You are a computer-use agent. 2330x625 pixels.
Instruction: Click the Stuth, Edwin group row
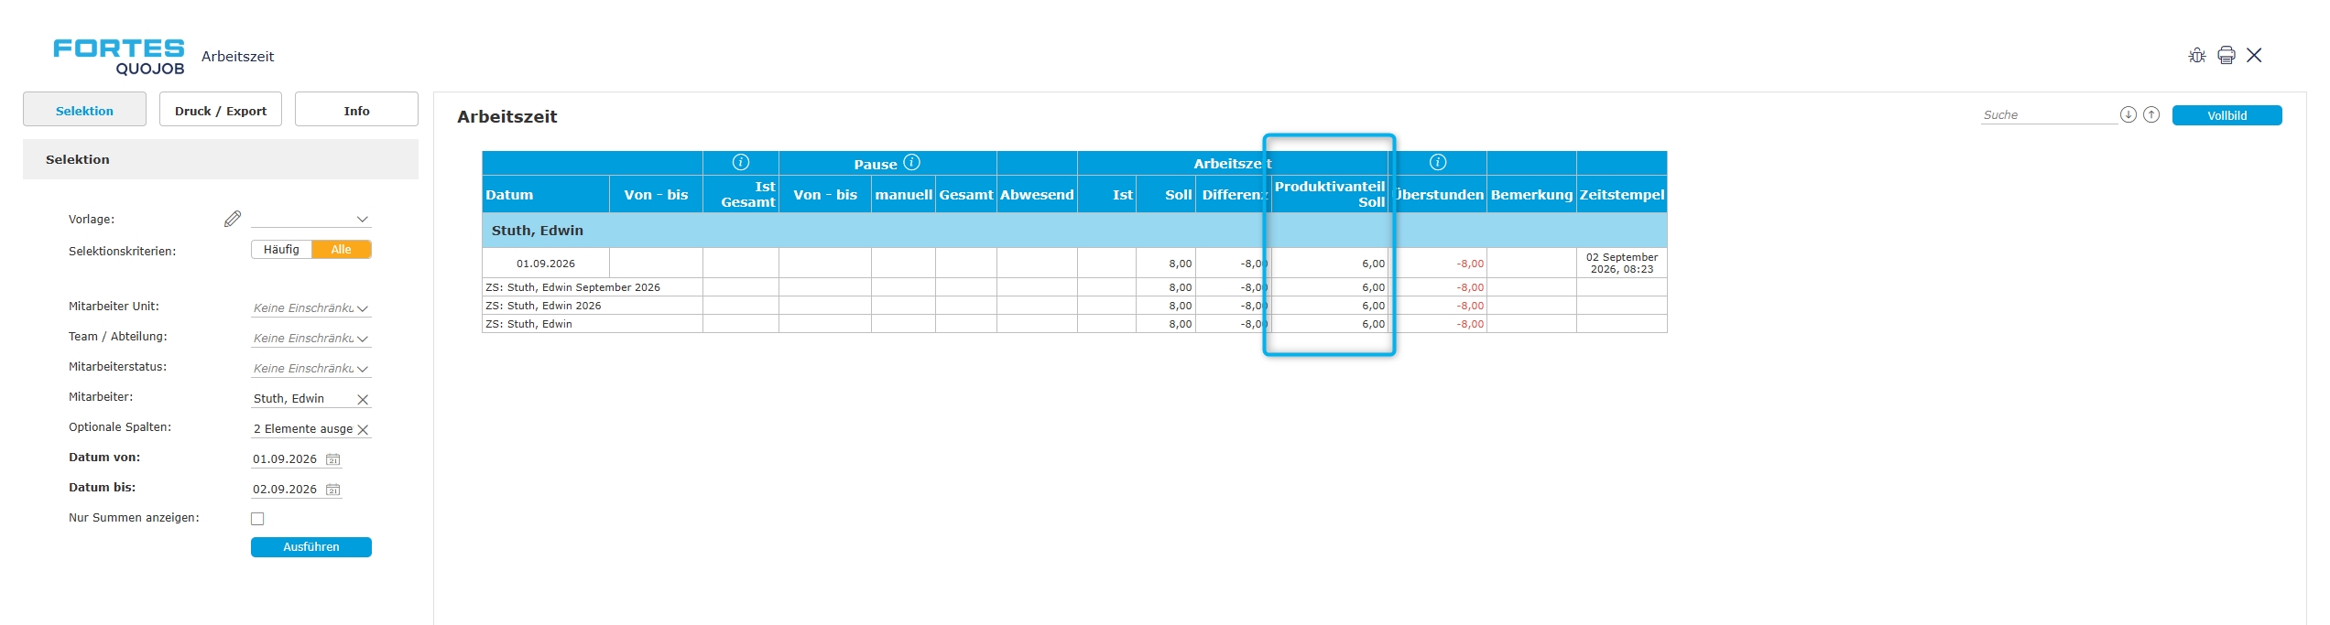click(x=1074, y=231)
